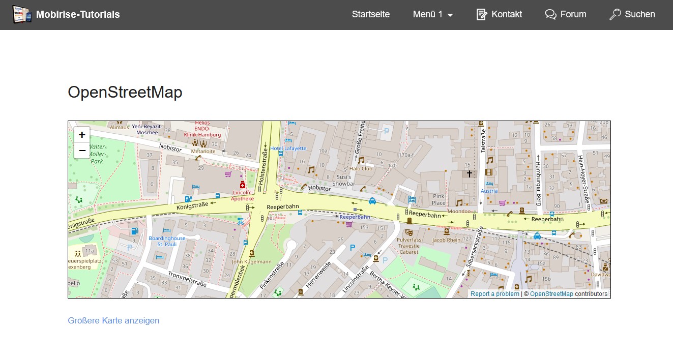The height and width of the screenshot is (356, 673).
Task: Click the cinema film icon by Talstraße
Action: (x=489, y=172)
